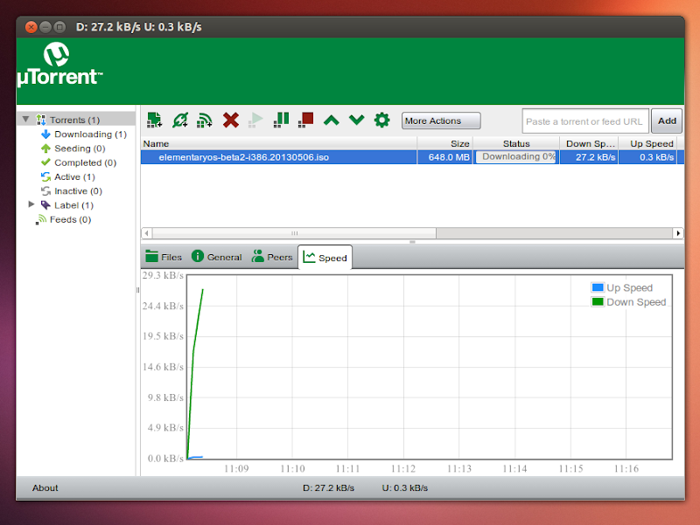
Task: Click the µTorrent logo
Action: 59,64
